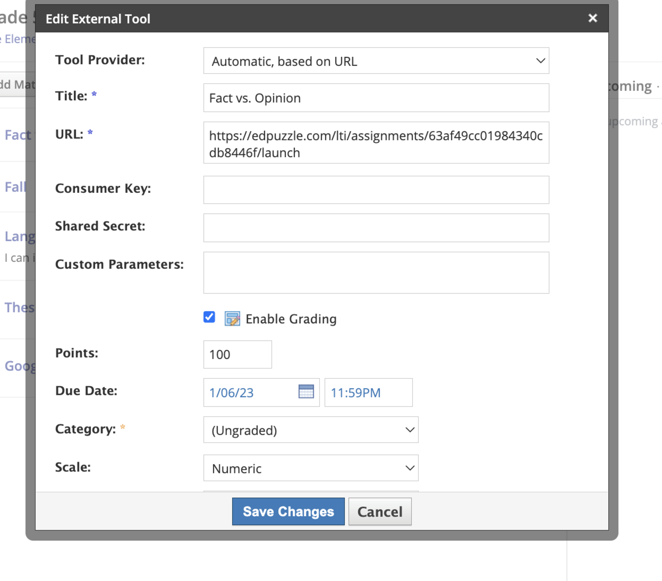The width and height of the screenshot is (662, 581).
Task: Uncheck the Enable Grading checkbox
Action: pos(209,317)
